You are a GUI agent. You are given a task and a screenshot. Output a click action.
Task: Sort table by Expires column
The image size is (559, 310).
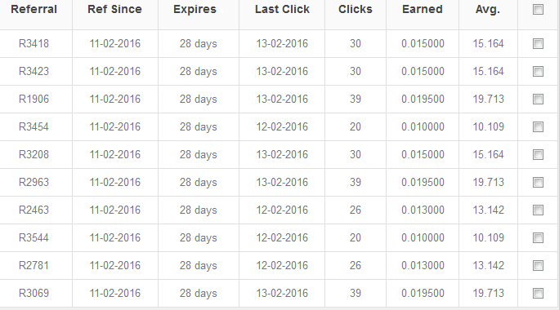[x=195, y=10]
